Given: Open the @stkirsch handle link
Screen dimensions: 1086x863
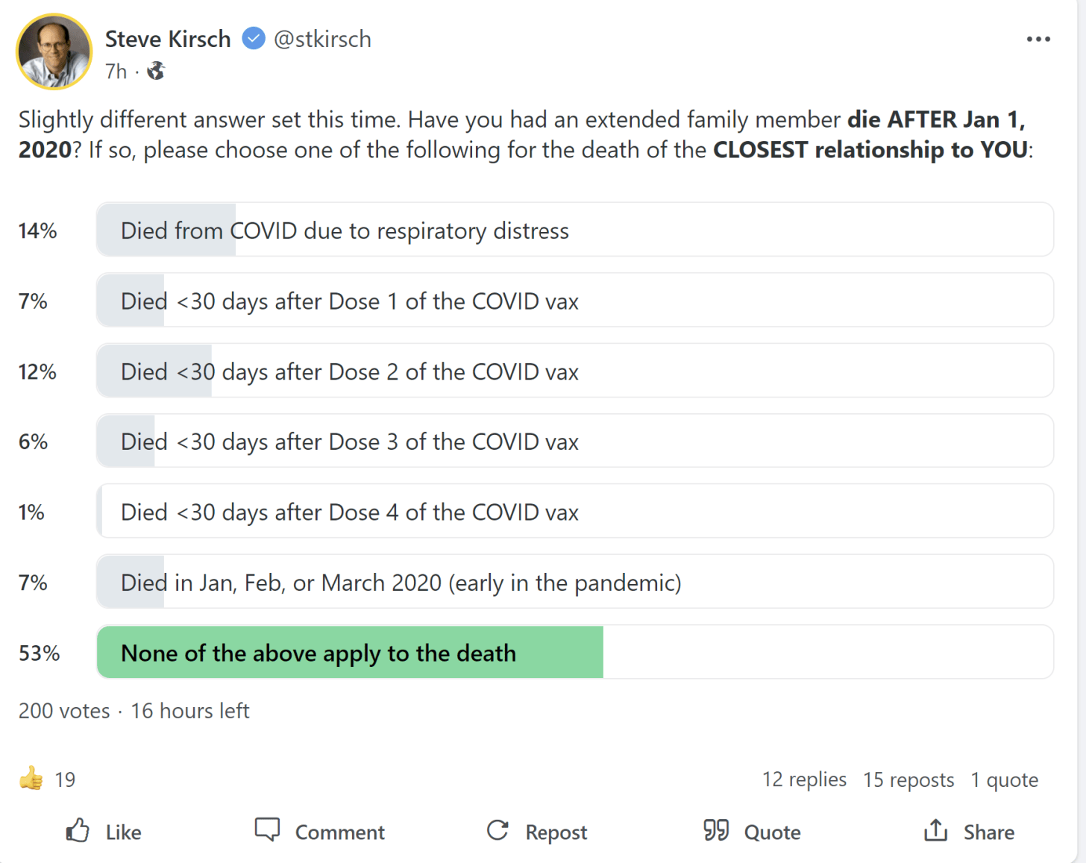Looking at the screenshot, I should coord(322,39).
